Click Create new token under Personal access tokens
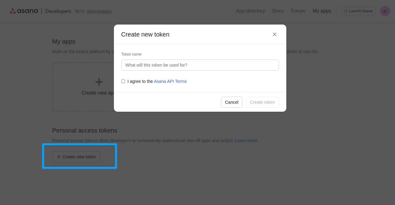This screenshot has width=395, height=205. click(x=76, y=157)
